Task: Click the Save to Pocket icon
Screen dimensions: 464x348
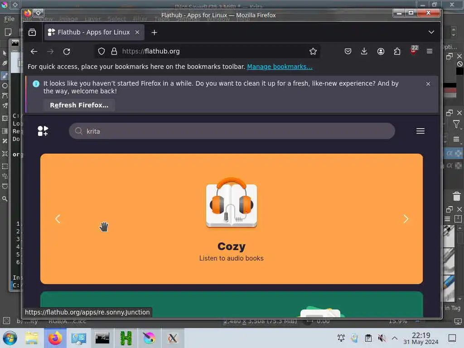Action: (x=348, y=52)
